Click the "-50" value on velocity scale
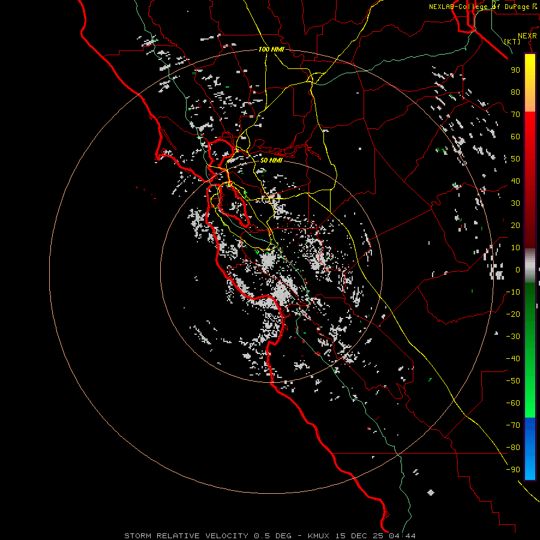 513,381
